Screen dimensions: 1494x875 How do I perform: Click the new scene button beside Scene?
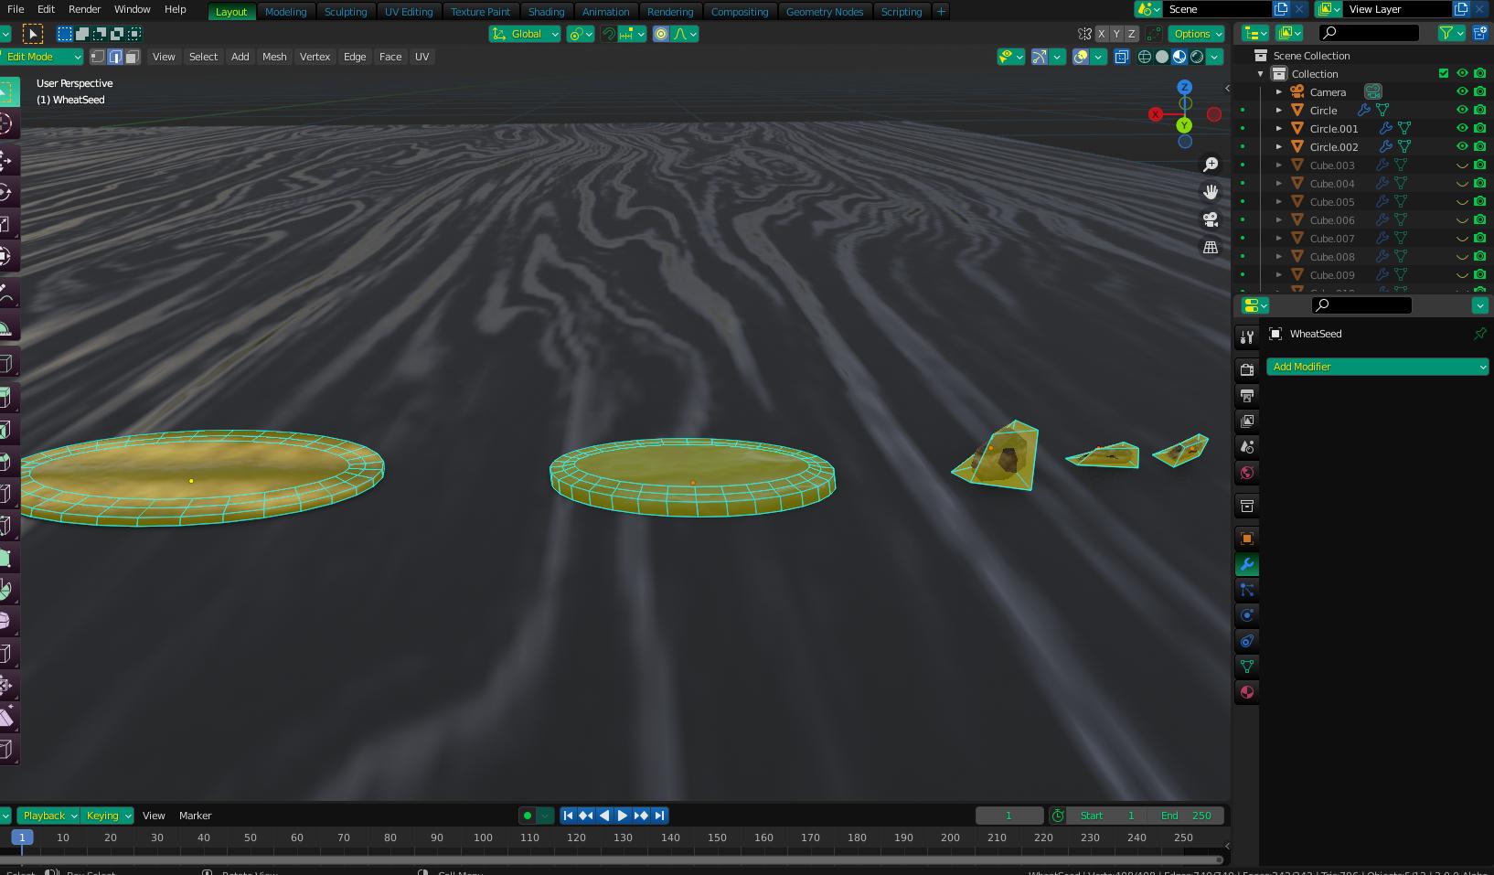(1281, 9)
